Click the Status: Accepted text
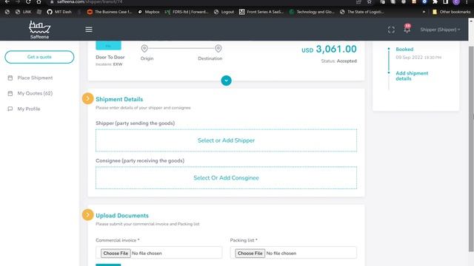This screenshot has height=266, width=474. [x=339, y=61]
